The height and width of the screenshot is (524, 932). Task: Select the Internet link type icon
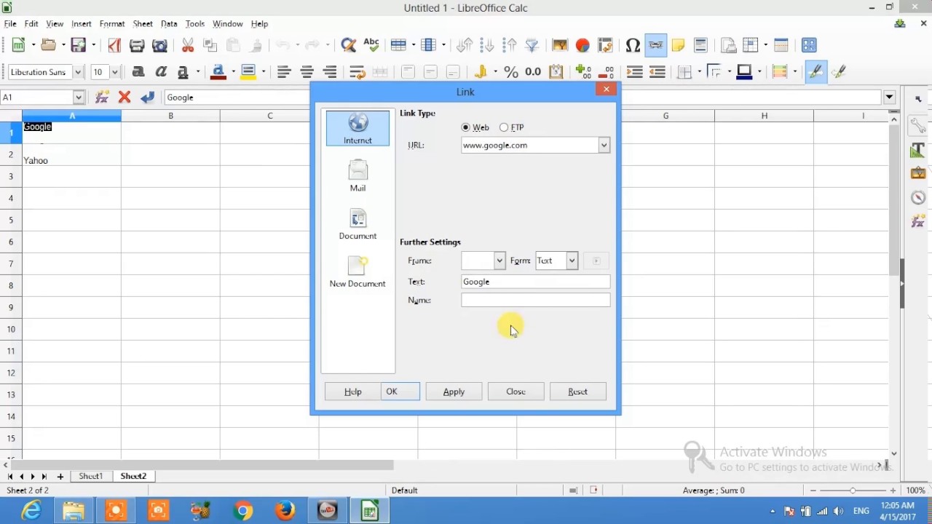(358, 129)
